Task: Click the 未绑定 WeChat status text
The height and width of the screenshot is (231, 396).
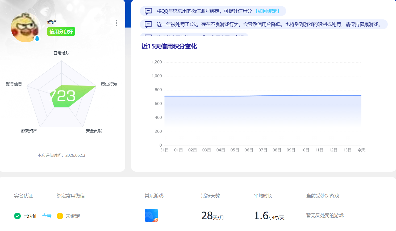Action: (x=73, y=216)
